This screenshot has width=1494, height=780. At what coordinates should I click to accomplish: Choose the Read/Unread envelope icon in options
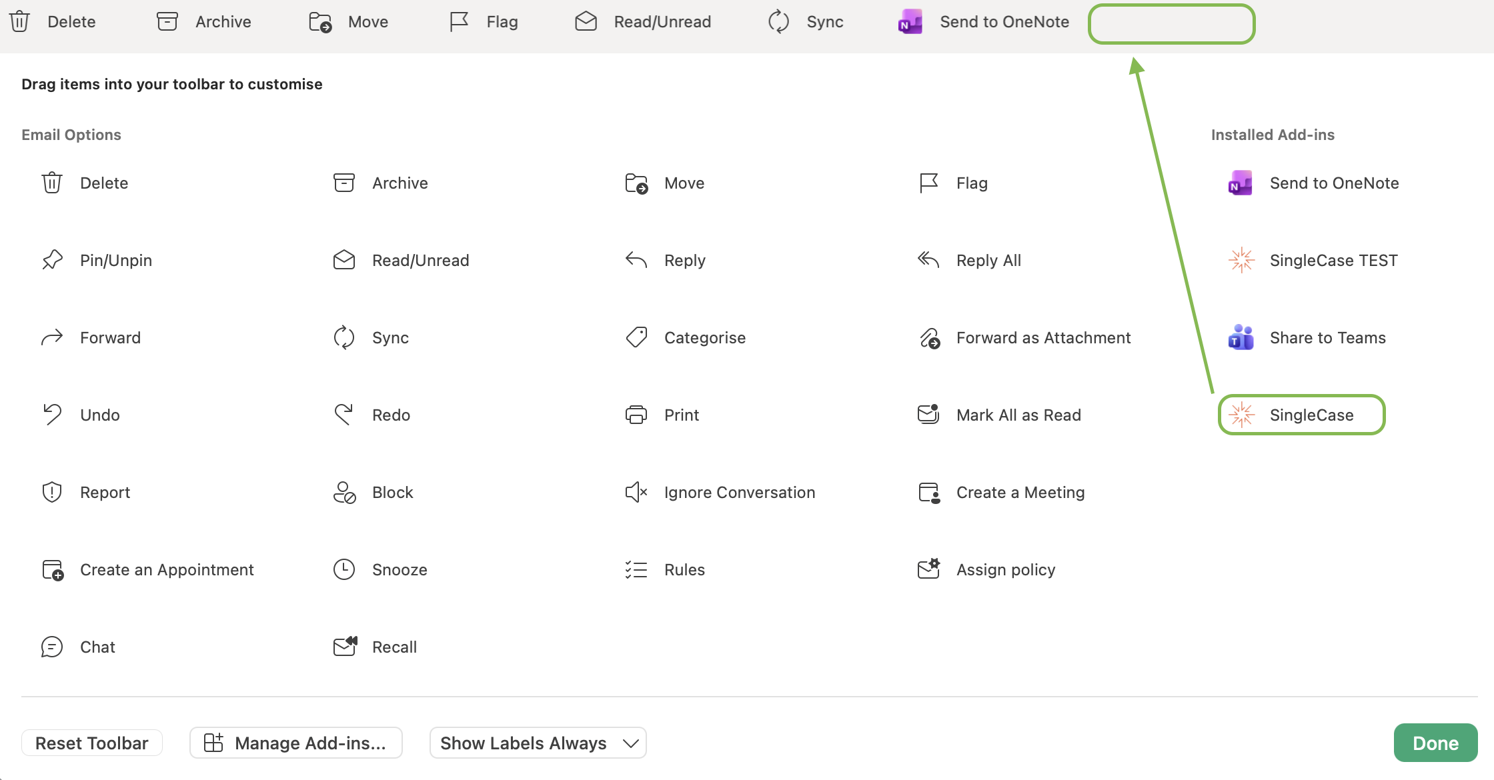click(344, 260)
